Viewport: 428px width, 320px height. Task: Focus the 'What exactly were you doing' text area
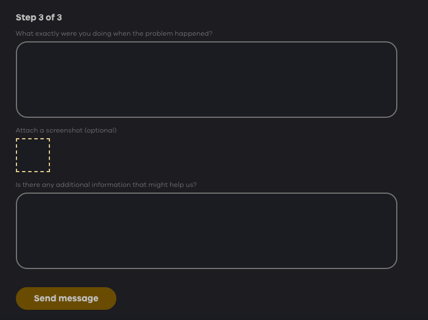tap(206, 79)
